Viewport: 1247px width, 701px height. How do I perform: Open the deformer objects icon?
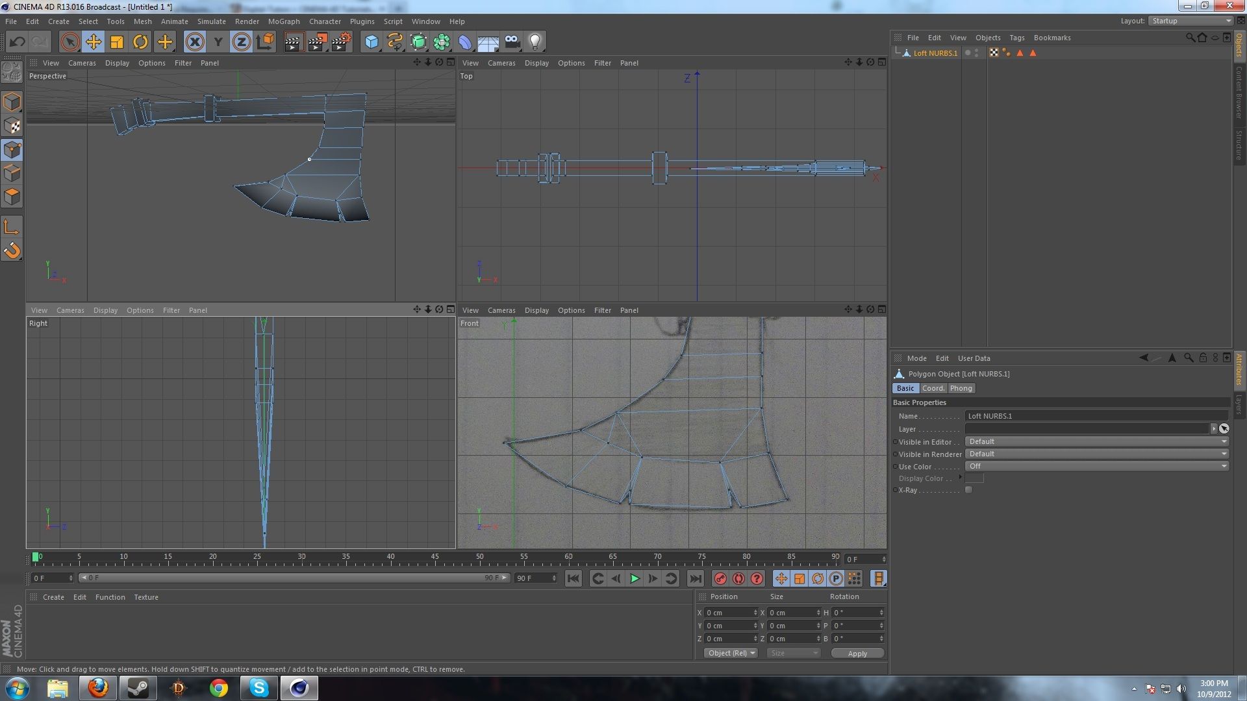point(465,42)
